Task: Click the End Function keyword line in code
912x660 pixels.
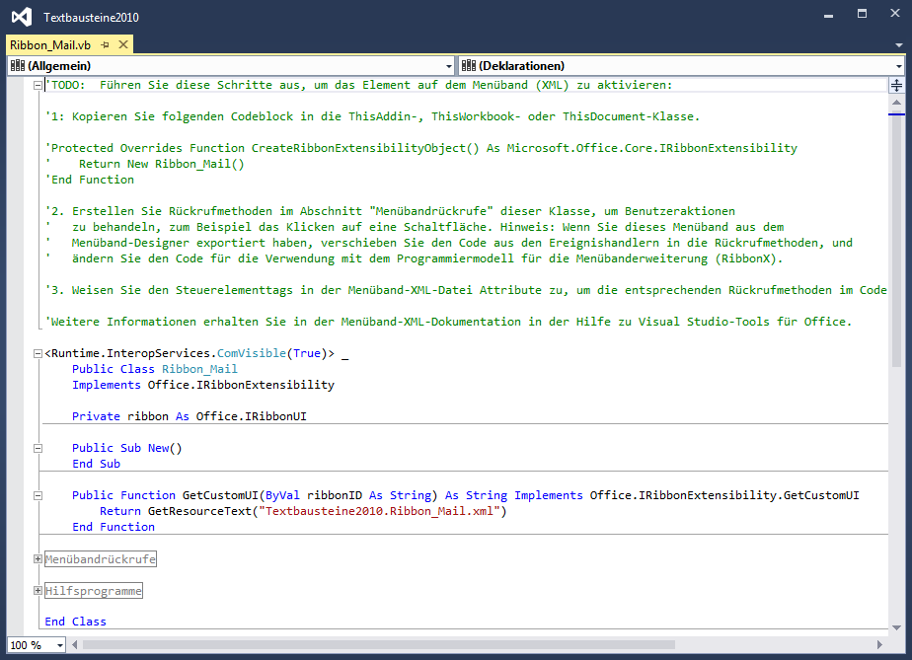Action: coord(114,527)
